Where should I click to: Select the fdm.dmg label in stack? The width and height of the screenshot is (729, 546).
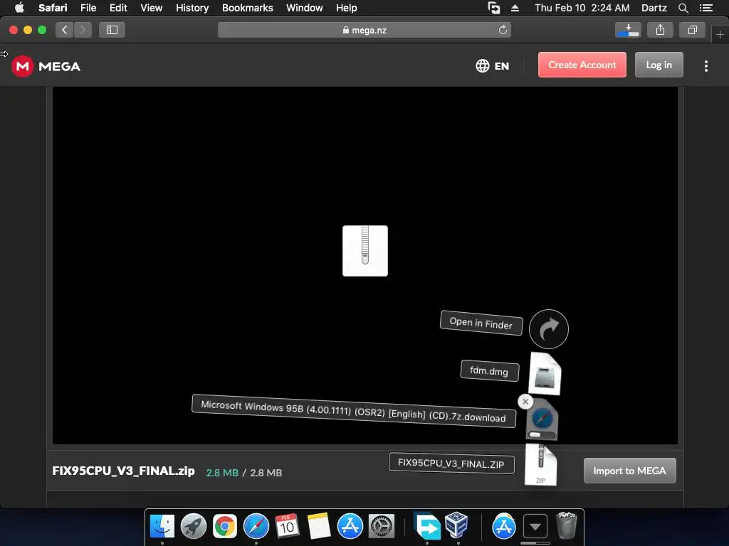click(489, 370)
